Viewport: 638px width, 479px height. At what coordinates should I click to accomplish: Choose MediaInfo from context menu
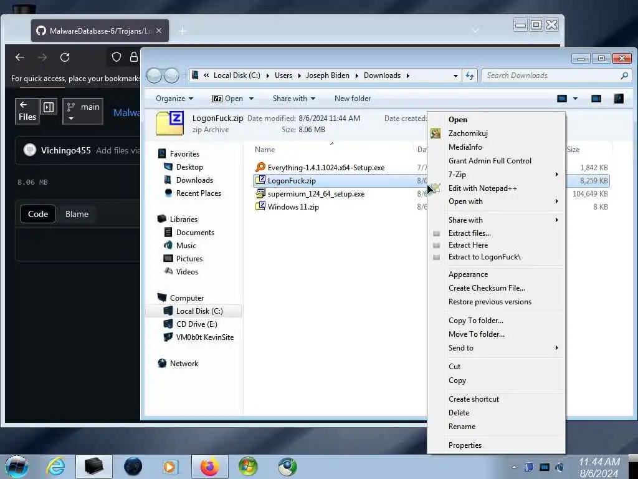[465, 147]
